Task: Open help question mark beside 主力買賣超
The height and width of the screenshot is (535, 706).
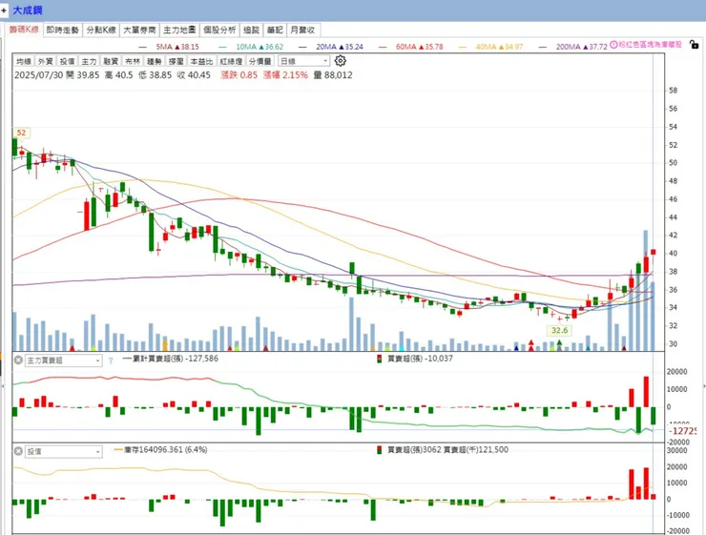Action: [111, 360]
